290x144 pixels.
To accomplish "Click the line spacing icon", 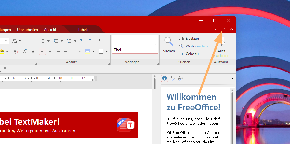I will point(74,51).
